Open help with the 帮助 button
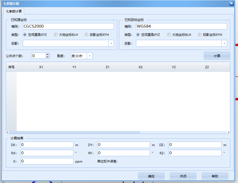This screenshot has width=238, height=183. click(215, 176)
